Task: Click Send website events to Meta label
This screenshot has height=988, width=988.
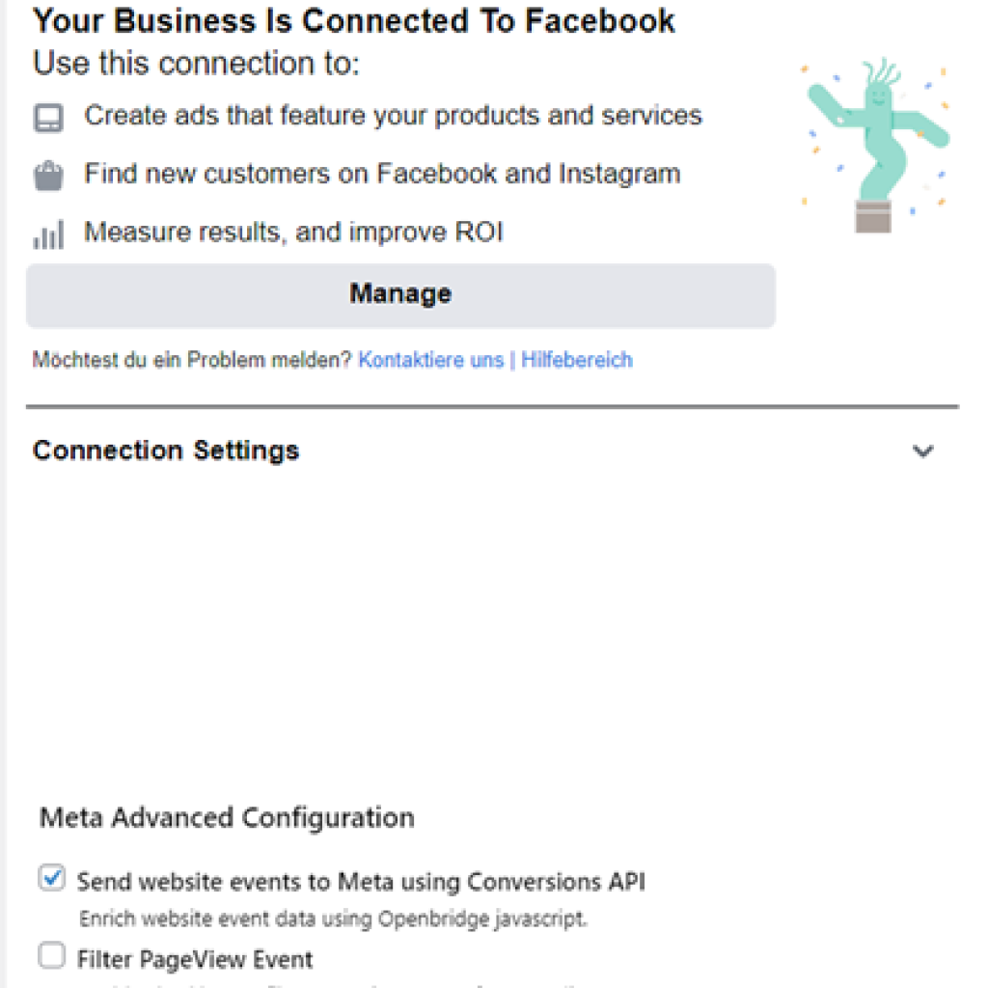Action: click(x=361, y=882)
